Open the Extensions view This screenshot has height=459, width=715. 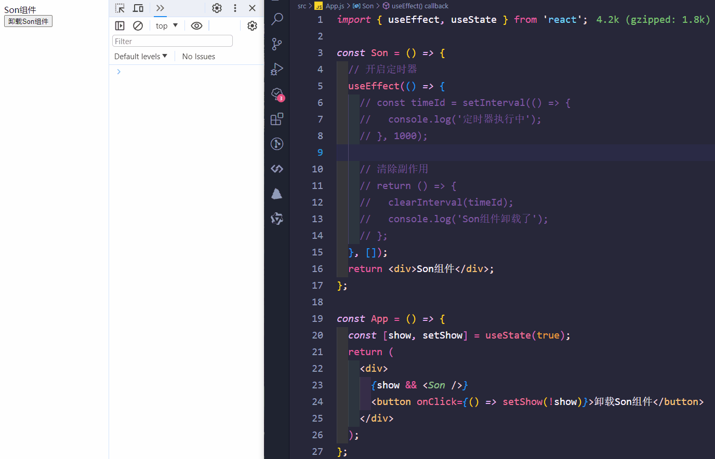[277, 119]
